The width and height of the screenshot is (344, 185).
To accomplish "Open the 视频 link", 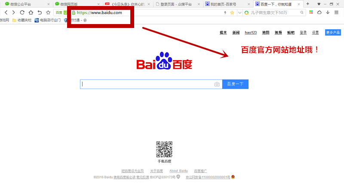I will click(278, 32).
